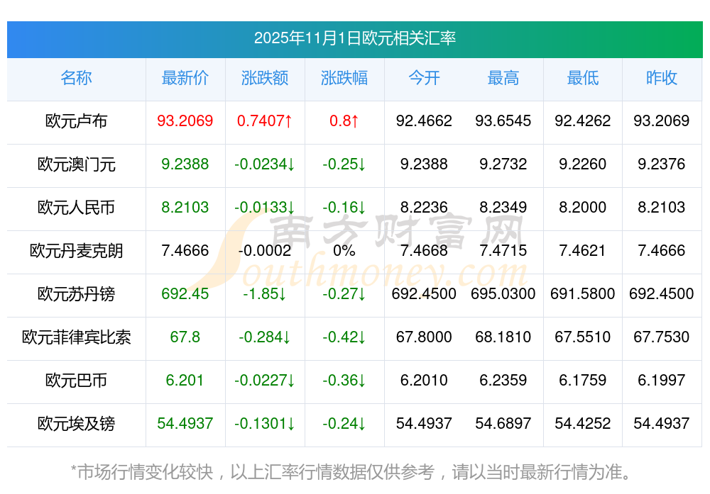710x494 pixels.
Task: Click the 最高 column header
Action: tap(503, 78)
